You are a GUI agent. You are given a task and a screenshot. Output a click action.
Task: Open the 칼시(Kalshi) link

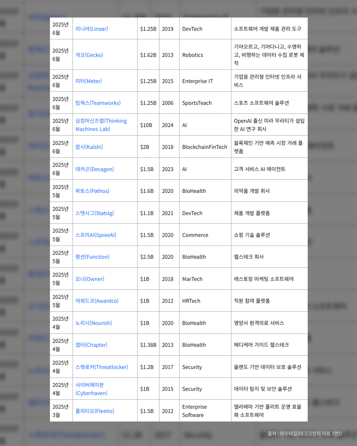coord(89,147)
